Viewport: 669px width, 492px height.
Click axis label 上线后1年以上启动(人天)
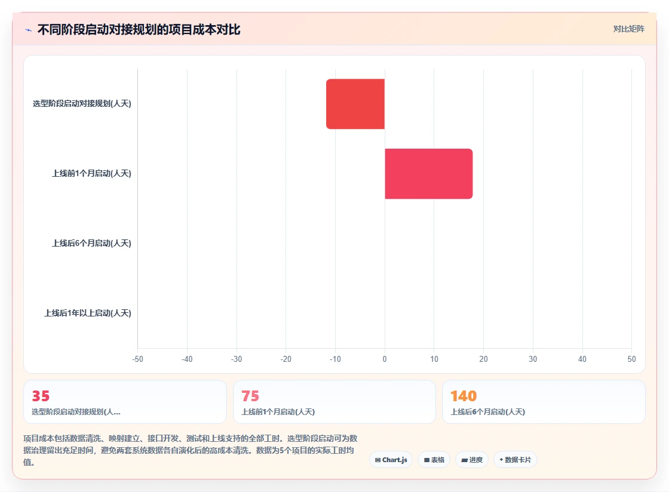click(x=87, y=313)
